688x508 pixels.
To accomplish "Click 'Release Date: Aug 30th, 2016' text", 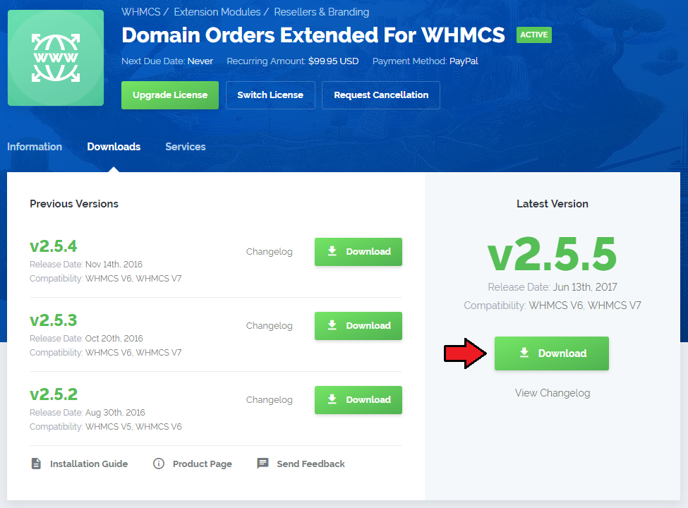I will pyautogui.click(x=87, y=413).
